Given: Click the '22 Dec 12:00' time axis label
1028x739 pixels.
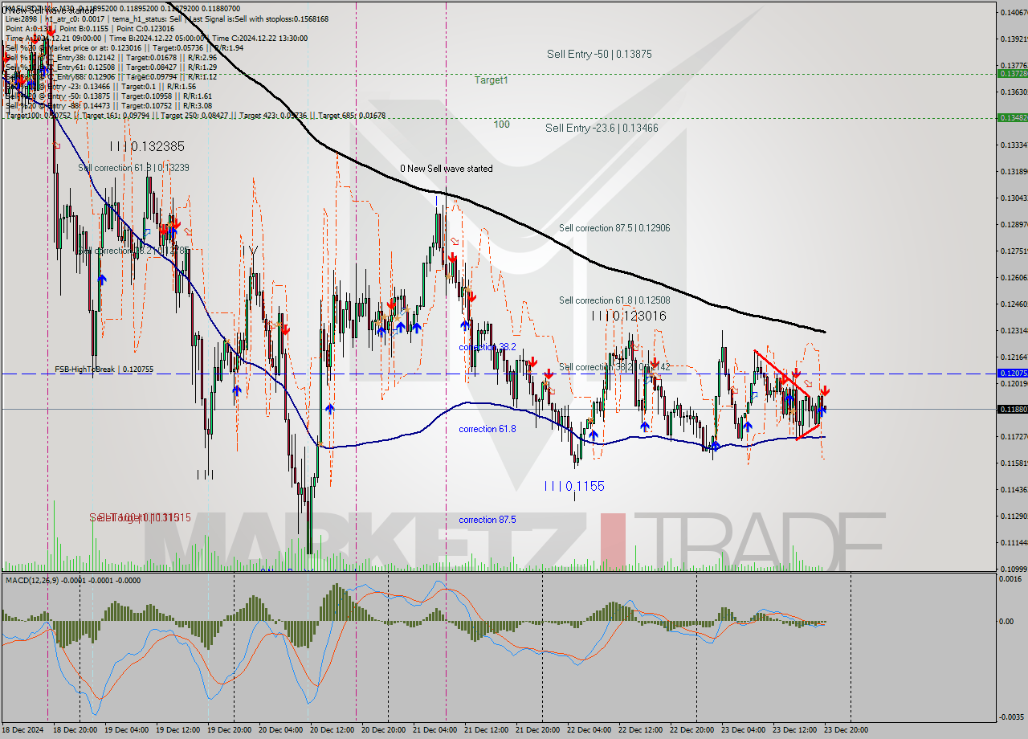Looking at the screenshot, I should (x=642, y=729).
